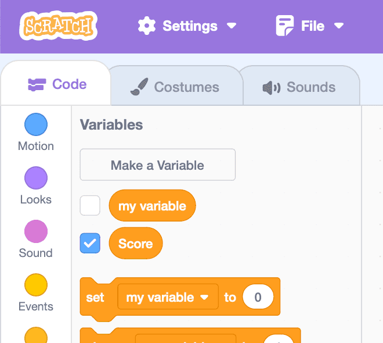Open the Costumes tab label

click(186, 87)
